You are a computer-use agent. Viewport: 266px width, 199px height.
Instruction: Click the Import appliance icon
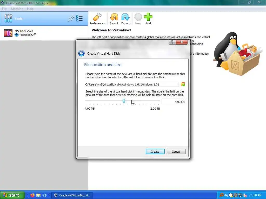pyautogui.click(x=114, y=19)
